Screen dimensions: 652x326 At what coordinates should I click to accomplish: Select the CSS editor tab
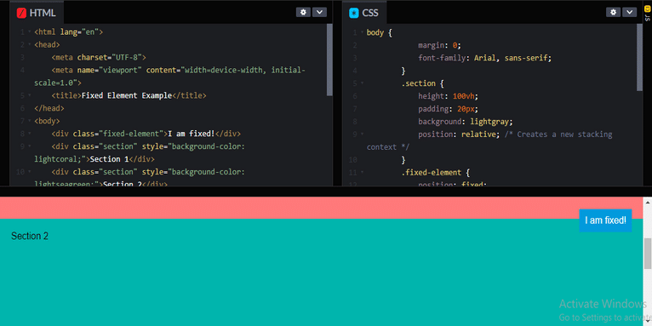pyautogui.click(x=364, y=13)
